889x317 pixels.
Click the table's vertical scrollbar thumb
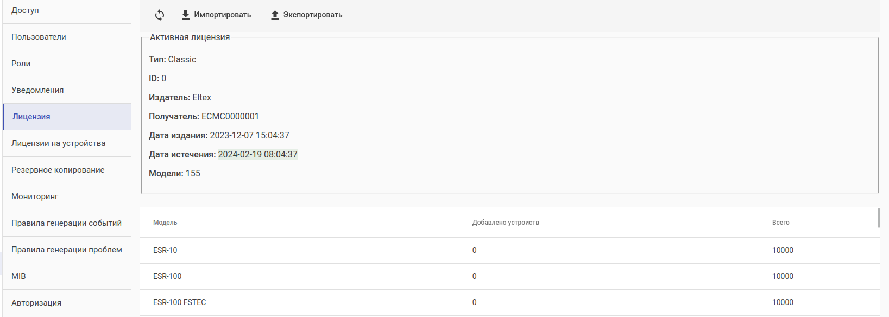(879, 218)
